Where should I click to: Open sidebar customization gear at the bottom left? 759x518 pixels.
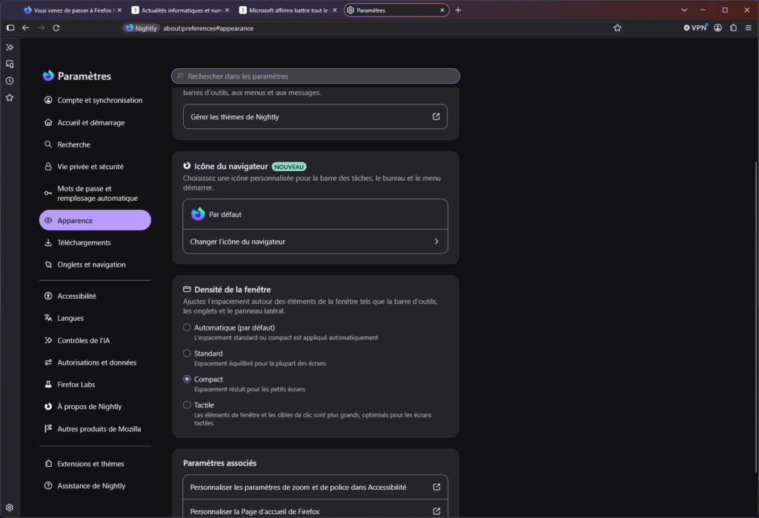[10, 508]
